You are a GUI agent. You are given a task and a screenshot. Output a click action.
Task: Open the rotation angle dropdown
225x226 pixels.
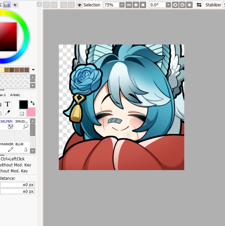tap(168, 5)
